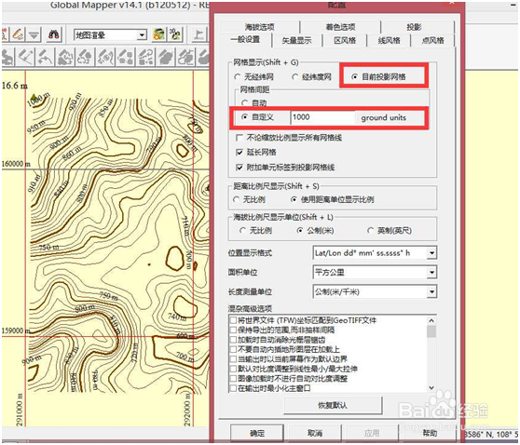
Task: Select the pencil with squares-and-arrow tool
Action: [x=146, y=57]
